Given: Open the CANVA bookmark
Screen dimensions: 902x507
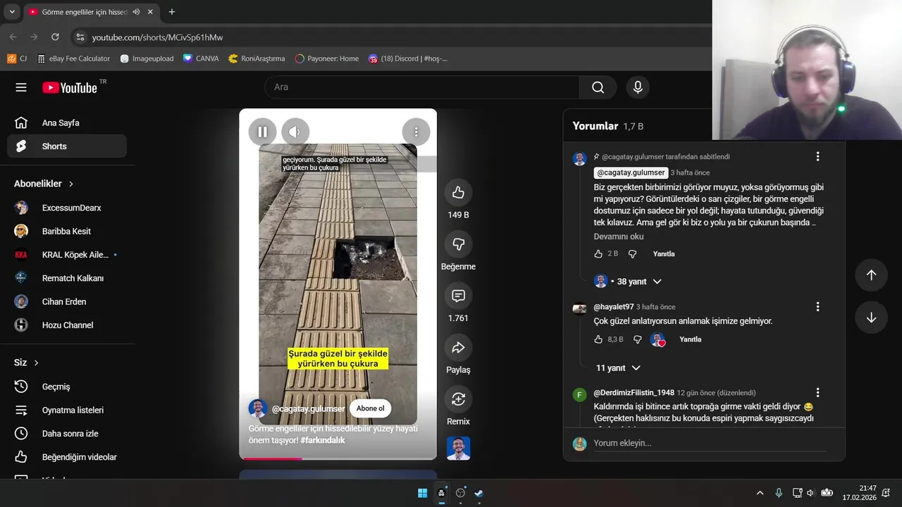Looking at the screenshot, I should pyautogui.click(x=201, y=58).
